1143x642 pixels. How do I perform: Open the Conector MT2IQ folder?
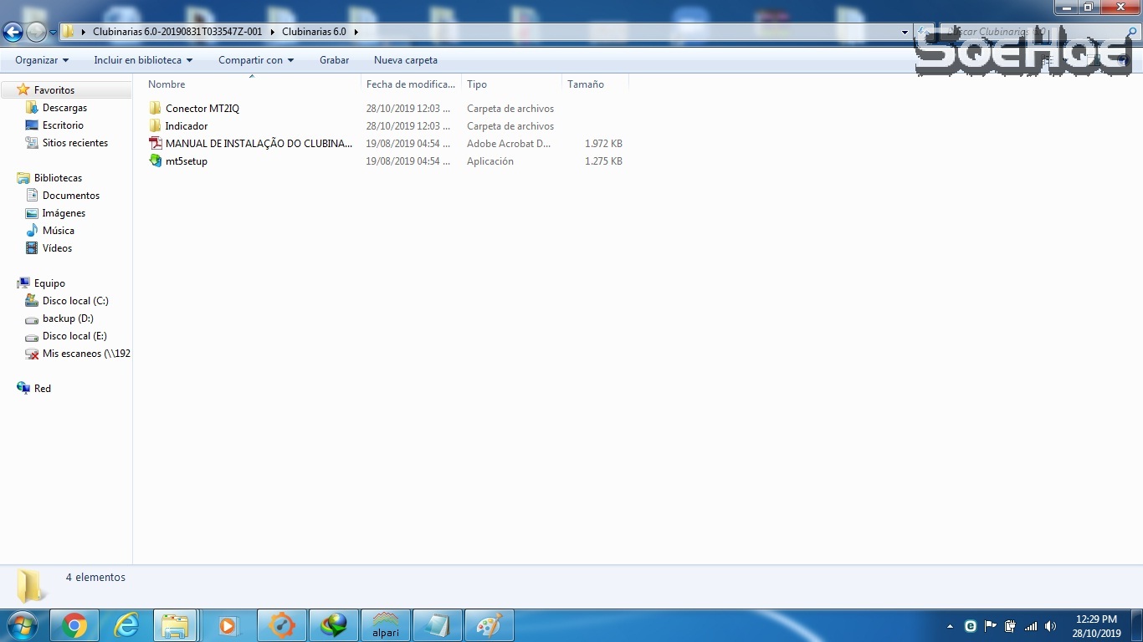(202, 109)
